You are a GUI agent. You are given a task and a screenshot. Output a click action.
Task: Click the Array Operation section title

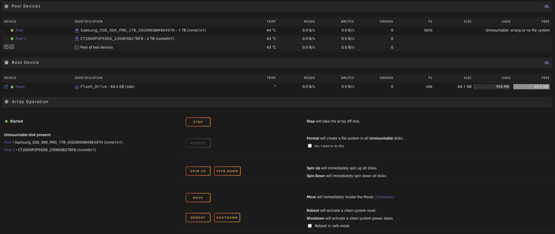point(30,102)
